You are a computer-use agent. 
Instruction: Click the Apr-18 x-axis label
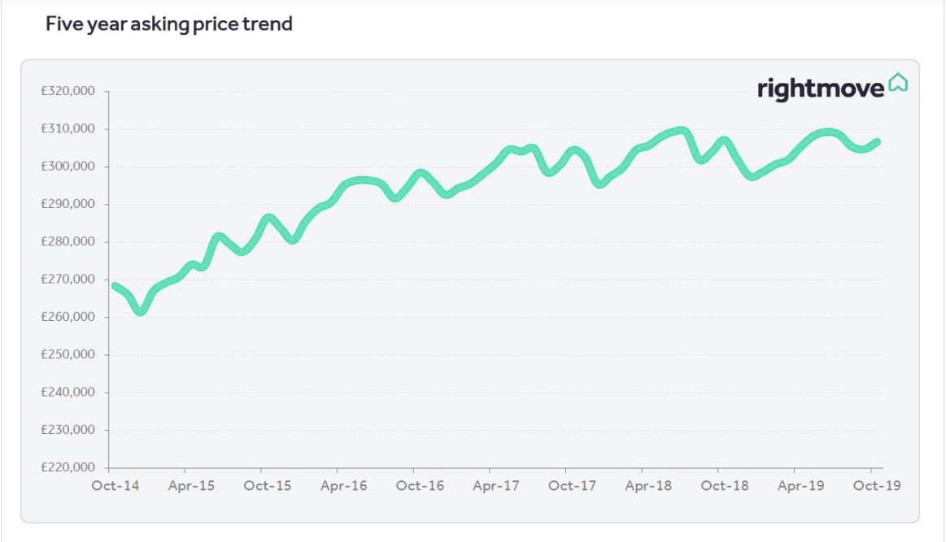648,486
